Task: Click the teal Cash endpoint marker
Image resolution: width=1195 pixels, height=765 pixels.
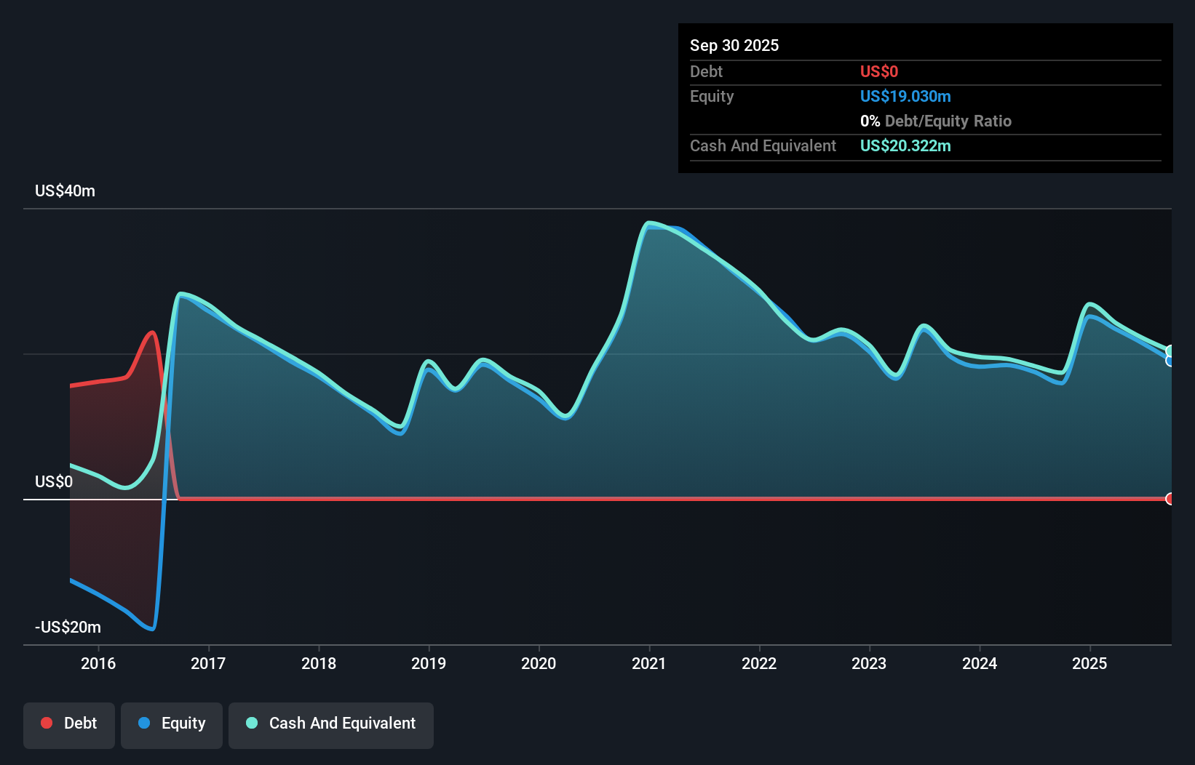Action: 1170,351
